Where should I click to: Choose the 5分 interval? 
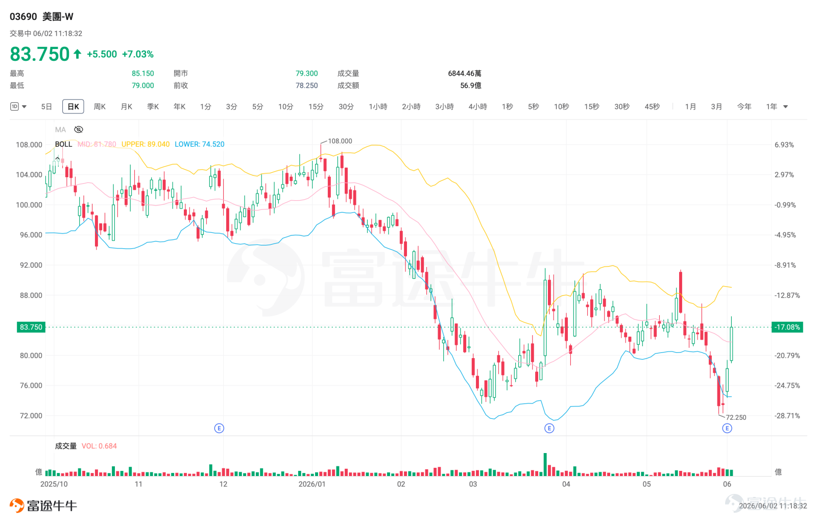[x=257, y=107]
